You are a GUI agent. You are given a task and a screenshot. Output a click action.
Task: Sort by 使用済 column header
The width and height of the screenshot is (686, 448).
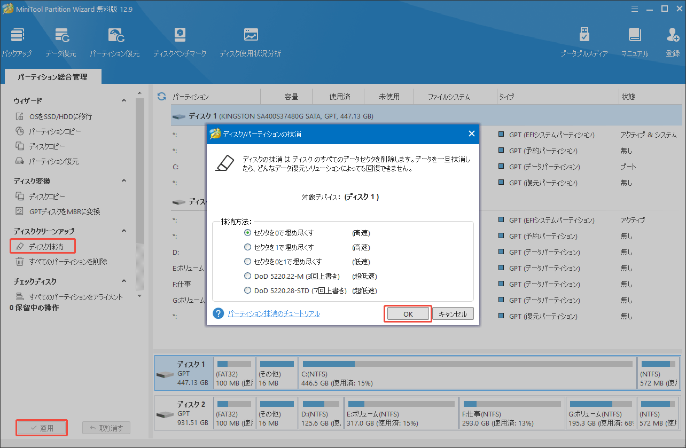tap(339, 97)
